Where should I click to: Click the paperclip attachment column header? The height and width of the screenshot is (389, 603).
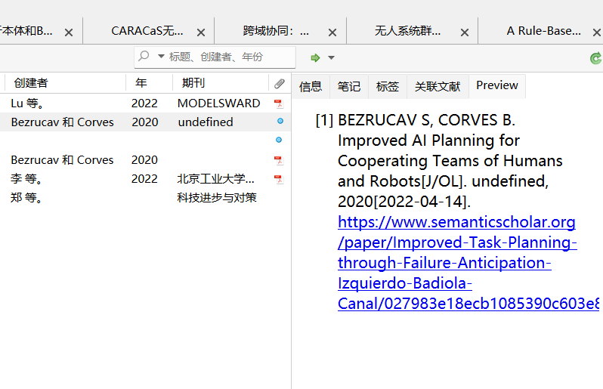click(x=280, y=83)
